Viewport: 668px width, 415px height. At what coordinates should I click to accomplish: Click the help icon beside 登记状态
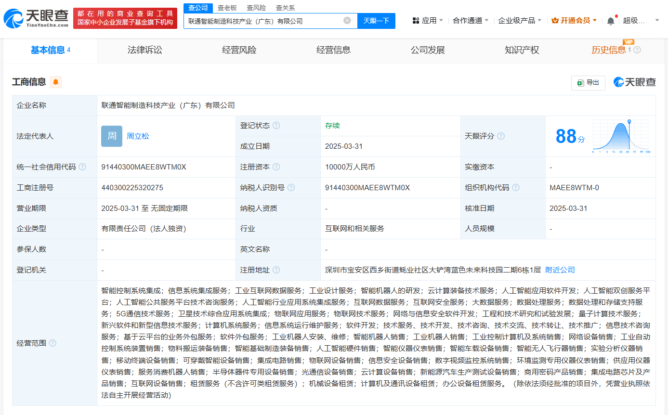pos(276,126)
